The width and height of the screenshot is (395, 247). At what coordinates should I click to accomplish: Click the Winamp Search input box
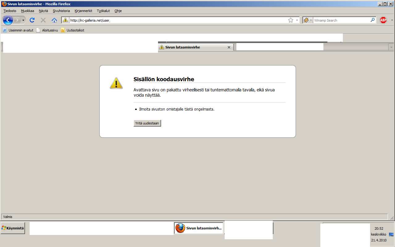(x=342, y=20)
